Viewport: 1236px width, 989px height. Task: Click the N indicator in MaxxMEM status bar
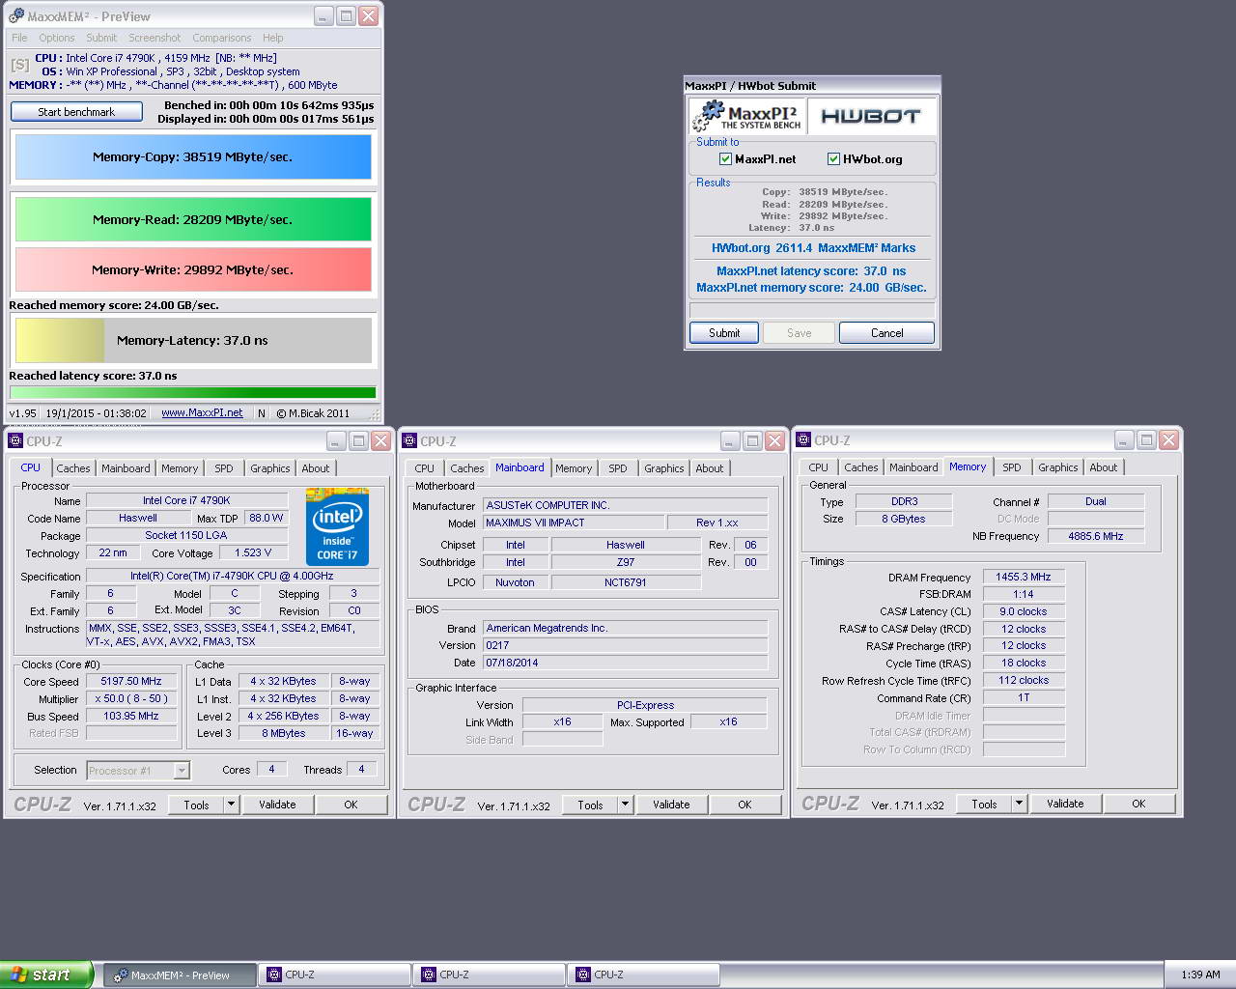[x=262, y=413]
